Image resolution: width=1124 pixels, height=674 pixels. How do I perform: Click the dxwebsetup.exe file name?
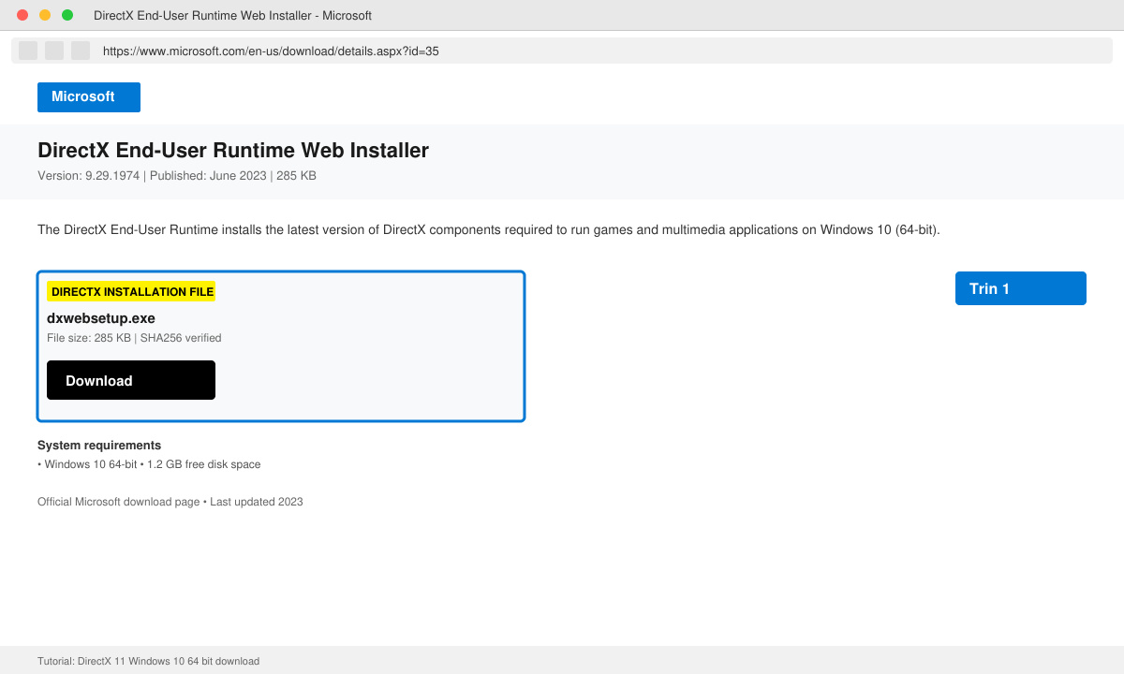tap(101, 318)
